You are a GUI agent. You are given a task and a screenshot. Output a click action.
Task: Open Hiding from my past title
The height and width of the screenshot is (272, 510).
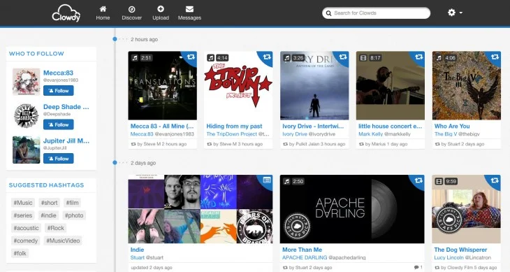tap(234, 127)
